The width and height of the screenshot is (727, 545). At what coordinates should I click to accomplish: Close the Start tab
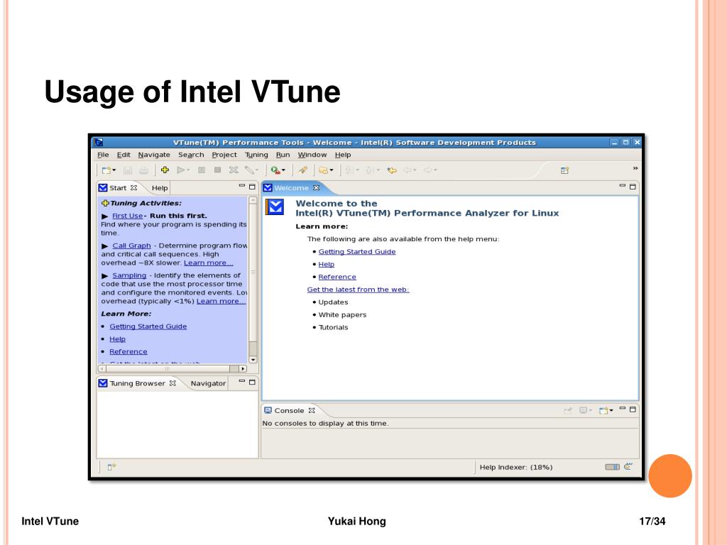point(133,187)
